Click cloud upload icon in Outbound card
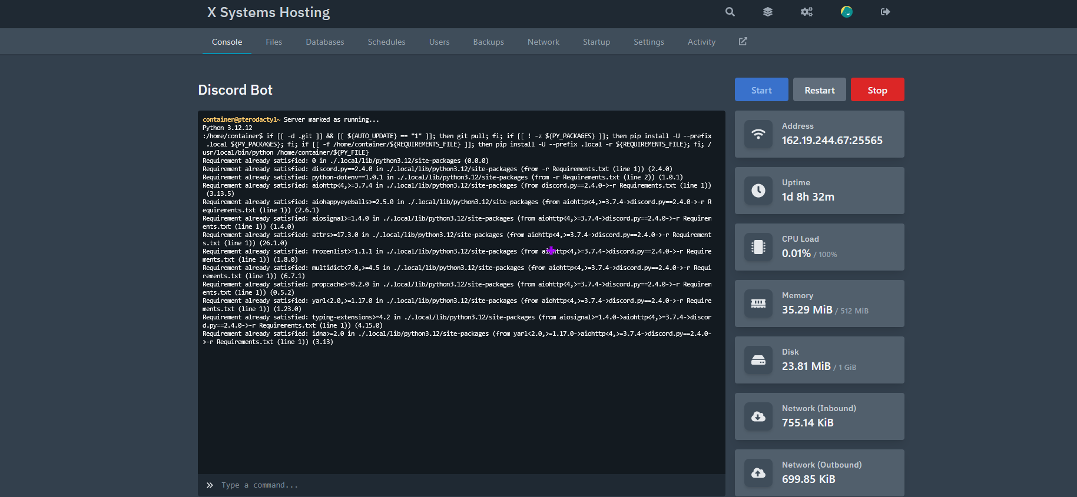Screen dimensions: 1077x497 [758, 473]
